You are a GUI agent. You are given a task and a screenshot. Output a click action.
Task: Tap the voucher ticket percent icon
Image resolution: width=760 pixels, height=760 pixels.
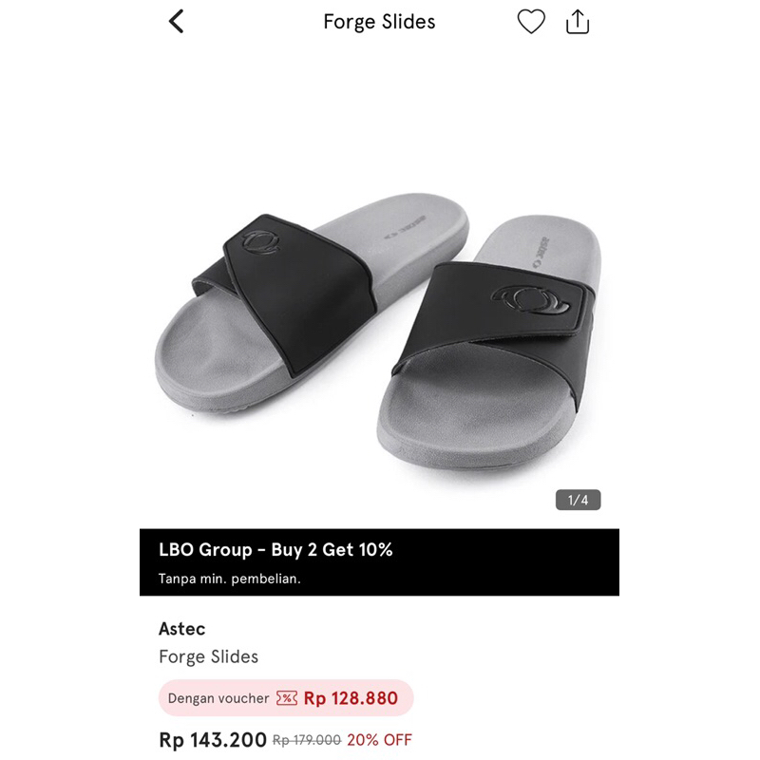pyautogui.click(x=286, y=698)
